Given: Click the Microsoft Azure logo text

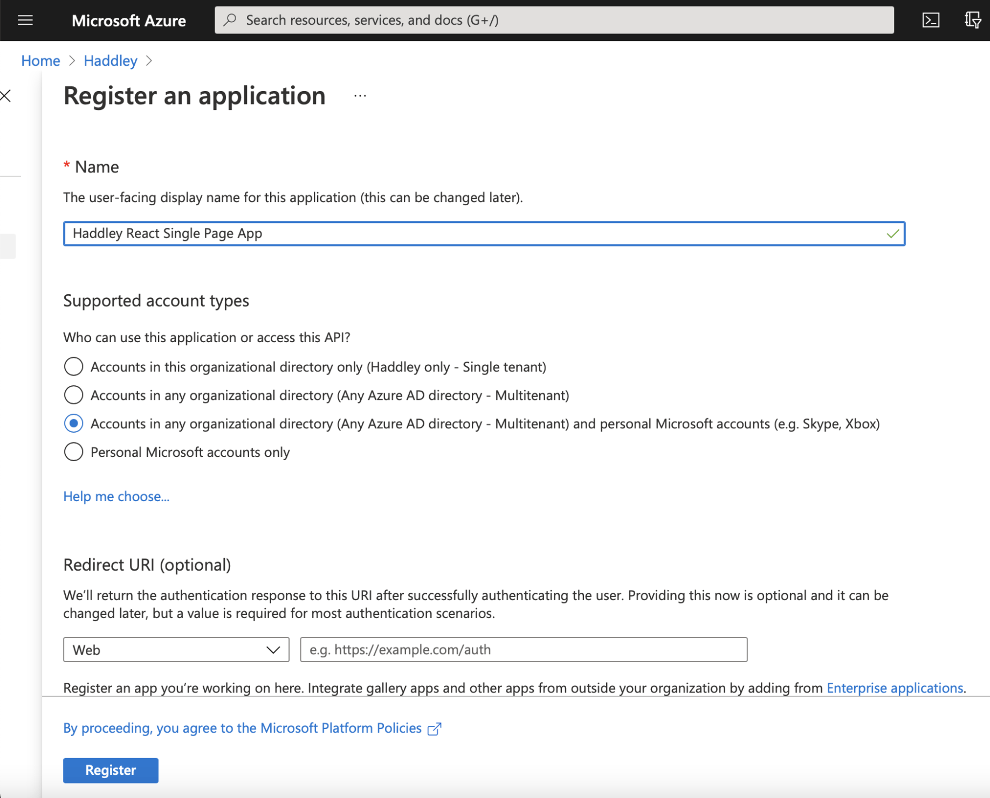Looking at the screenshot, I should pyautogui.click(x=129, y=20).
